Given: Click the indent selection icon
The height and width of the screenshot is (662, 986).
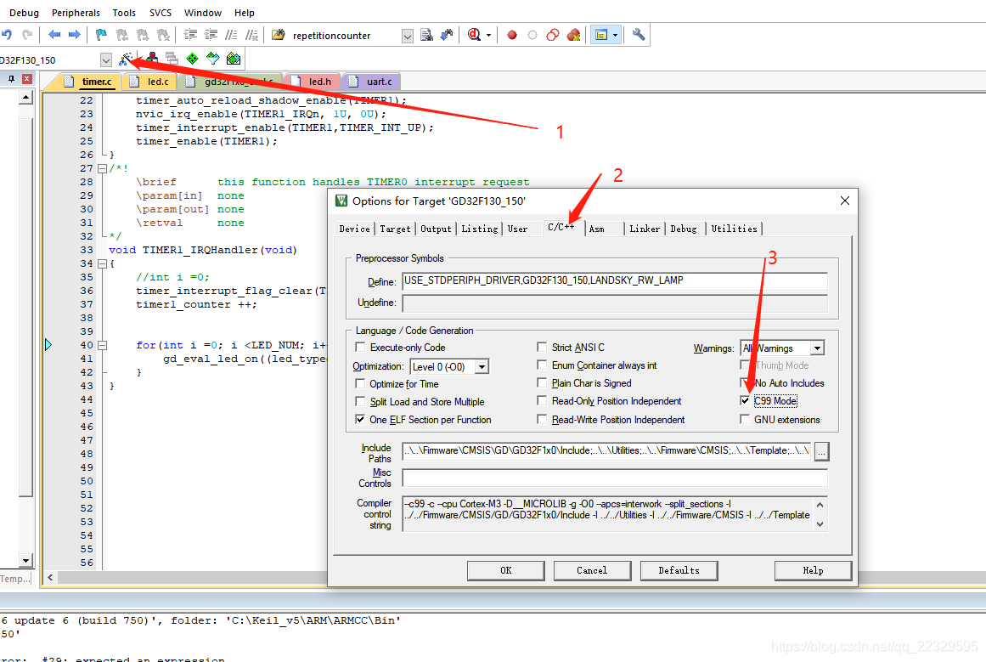Looking at the screenshot, I should point(190,35).
